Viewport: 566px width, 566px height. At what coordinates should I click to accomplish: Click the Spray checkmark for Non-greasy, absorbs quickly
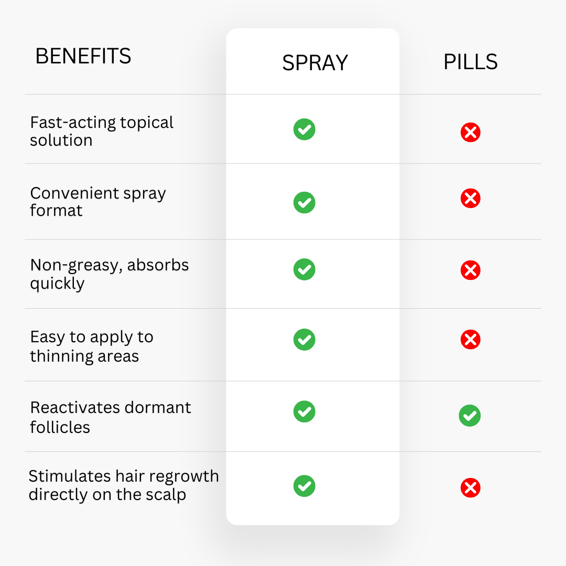tap(304, 269)
